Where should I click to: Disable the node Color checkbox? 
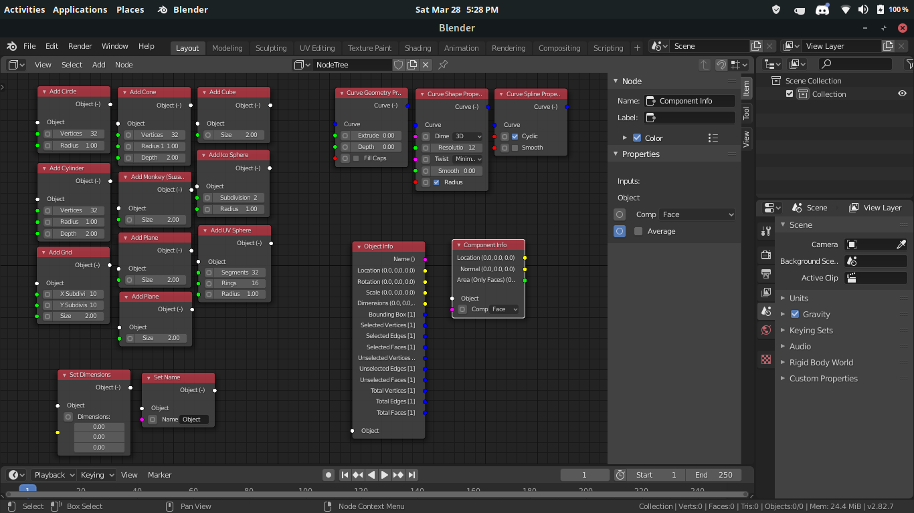pos(637,138)
